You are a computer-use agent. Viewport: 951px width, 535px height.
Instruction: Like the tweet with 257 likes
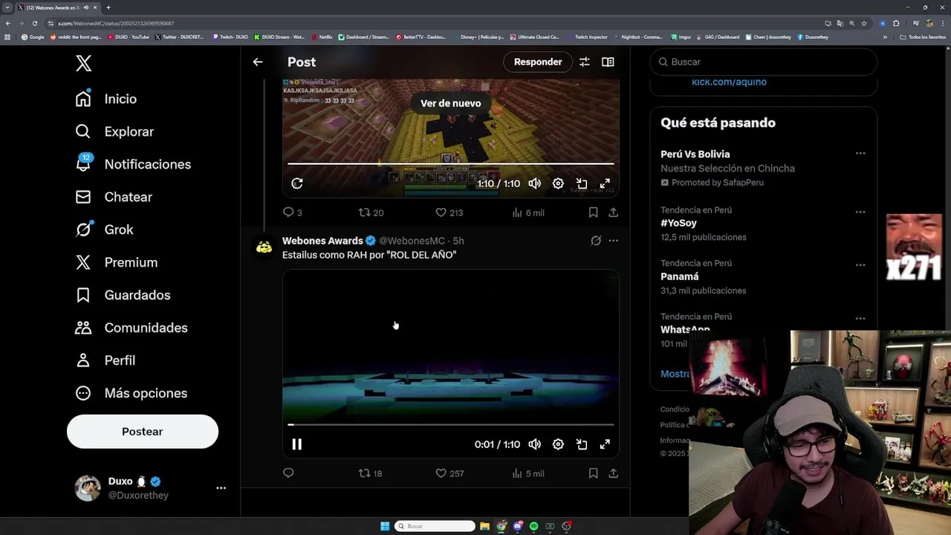click(x=449, y=473)
